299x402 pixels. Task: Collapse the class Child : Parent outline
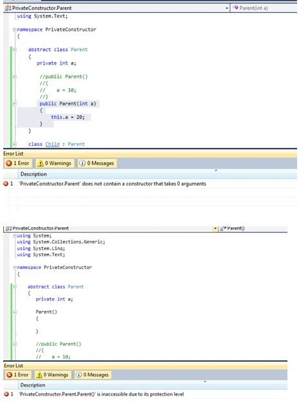15,145
